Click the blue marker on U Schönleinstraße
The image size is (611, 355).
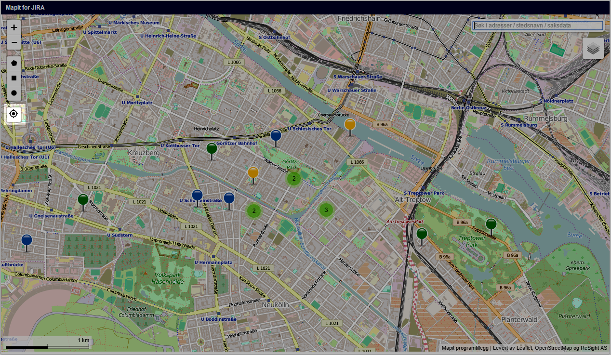(197, 196)
